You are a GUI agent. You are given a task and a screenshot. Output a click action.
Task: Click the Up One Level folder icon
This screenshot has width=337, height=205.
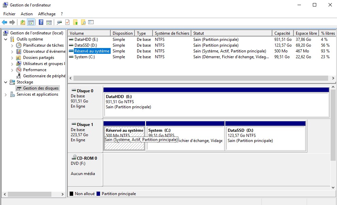coord(23,22)
